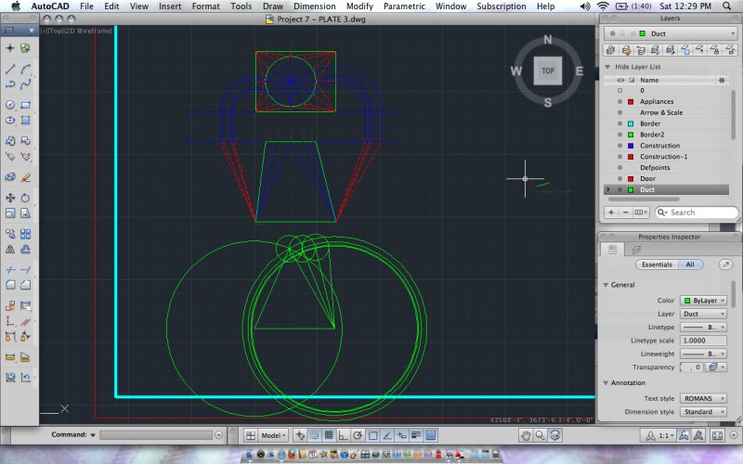
Task: Click the layer Search field
Action: (697, 213)
